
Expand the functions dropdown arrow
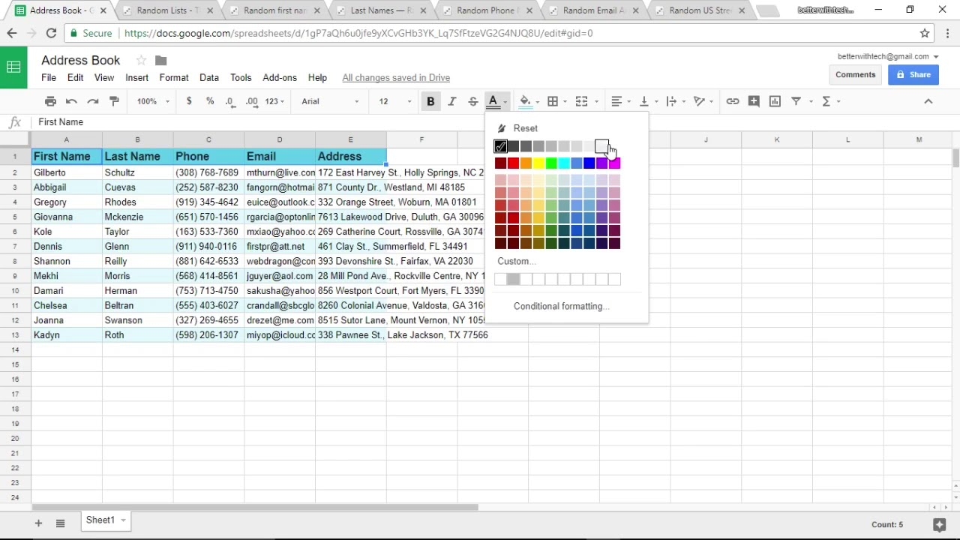839,101
